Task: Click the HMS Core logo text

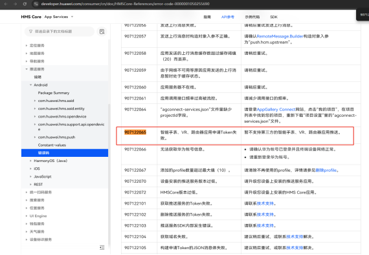Action: click(31, 17)
